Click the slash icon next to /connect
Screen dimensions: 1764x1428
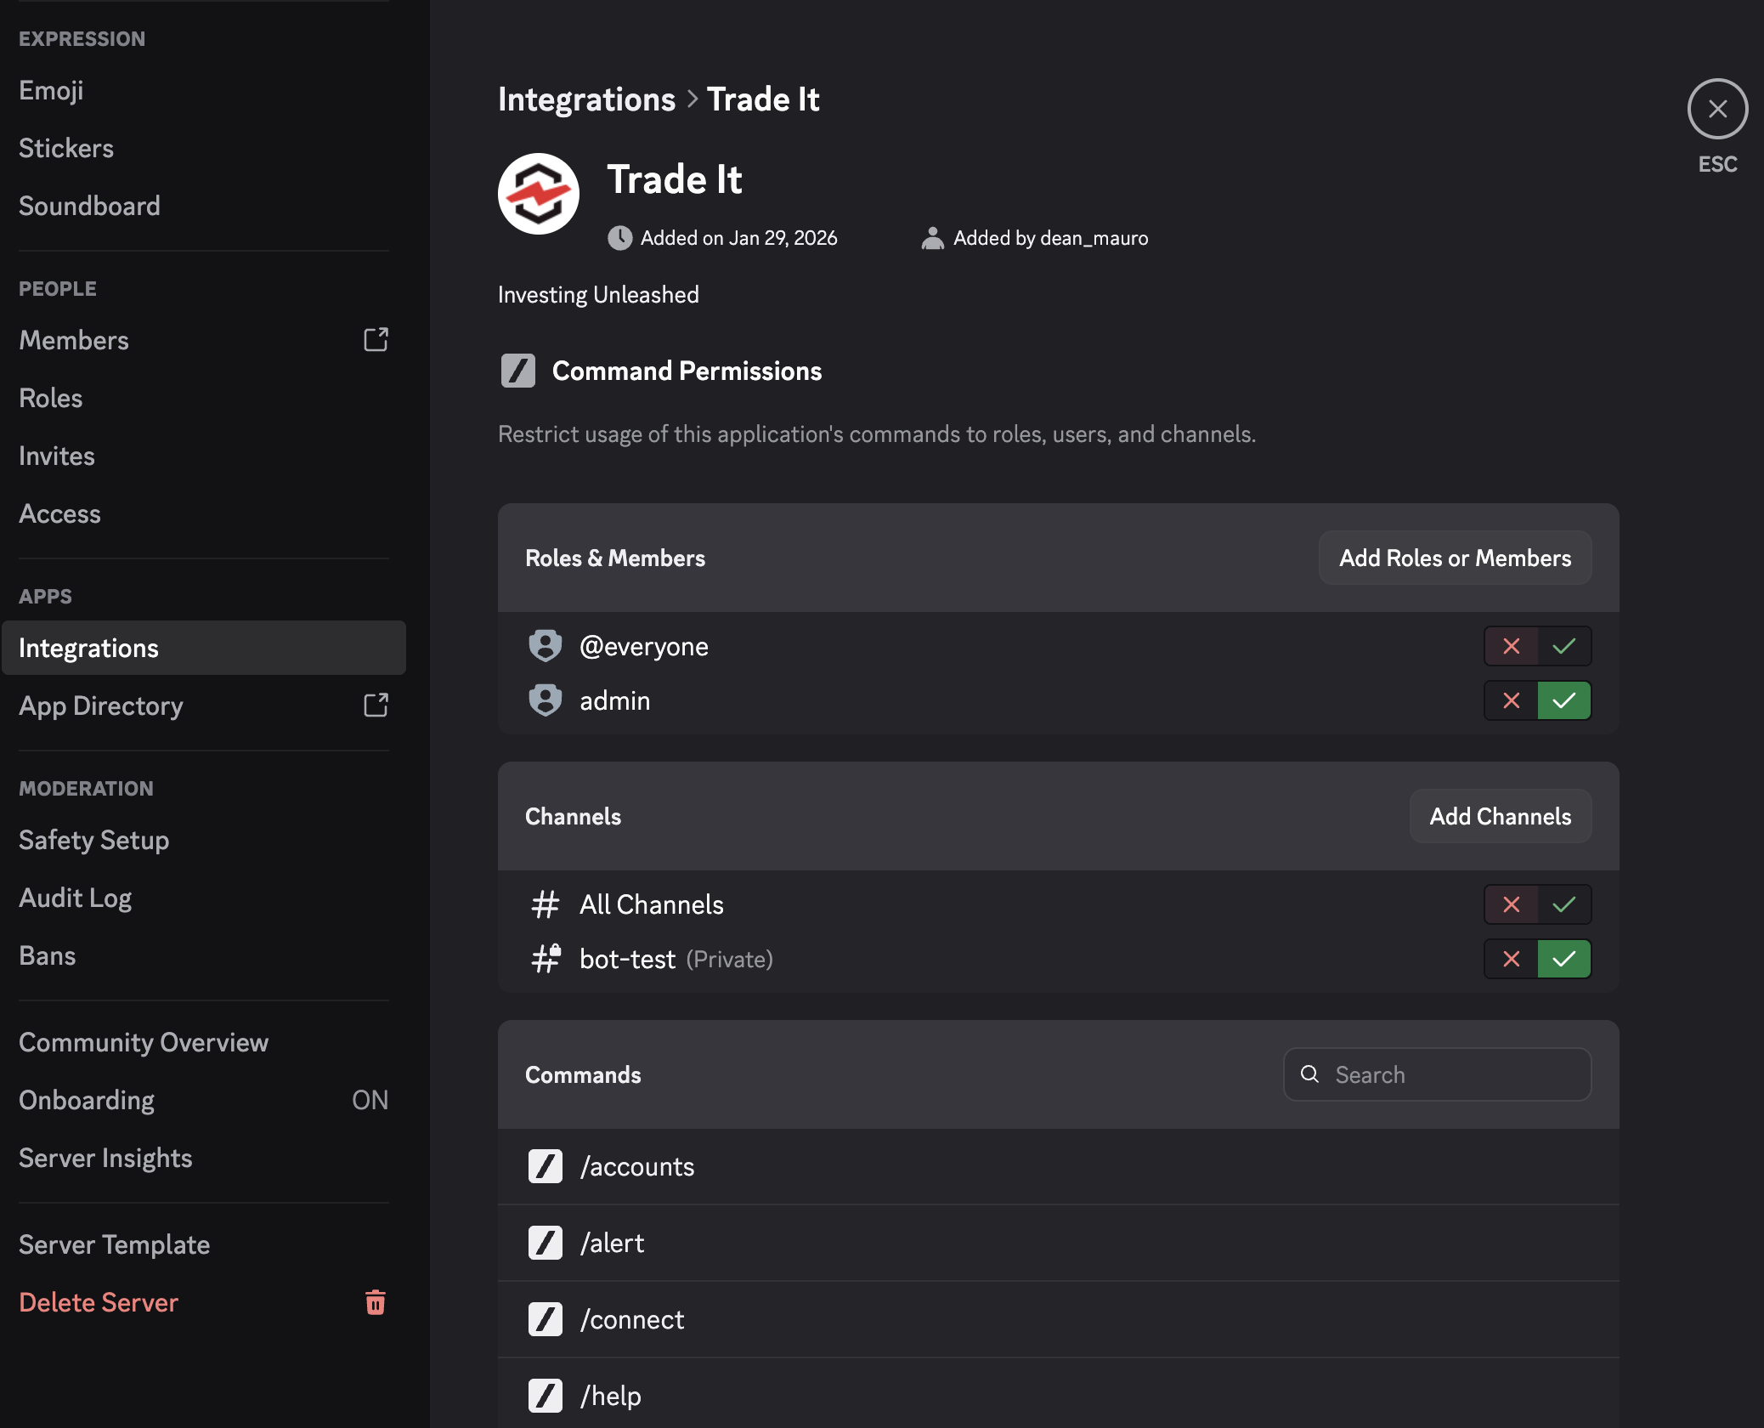pyautogui.click(x=546, y=1319)
